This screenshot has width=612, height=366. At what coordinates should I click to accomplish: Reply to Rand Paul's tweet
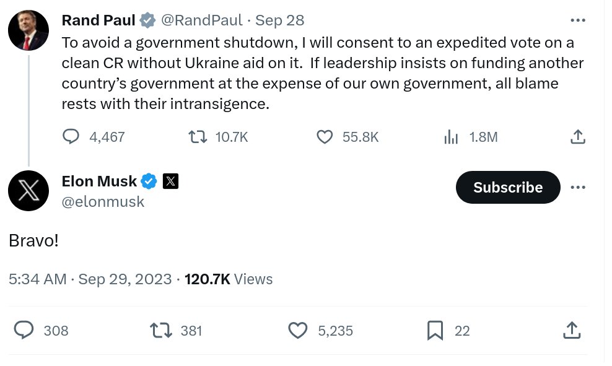pos(71,137)
